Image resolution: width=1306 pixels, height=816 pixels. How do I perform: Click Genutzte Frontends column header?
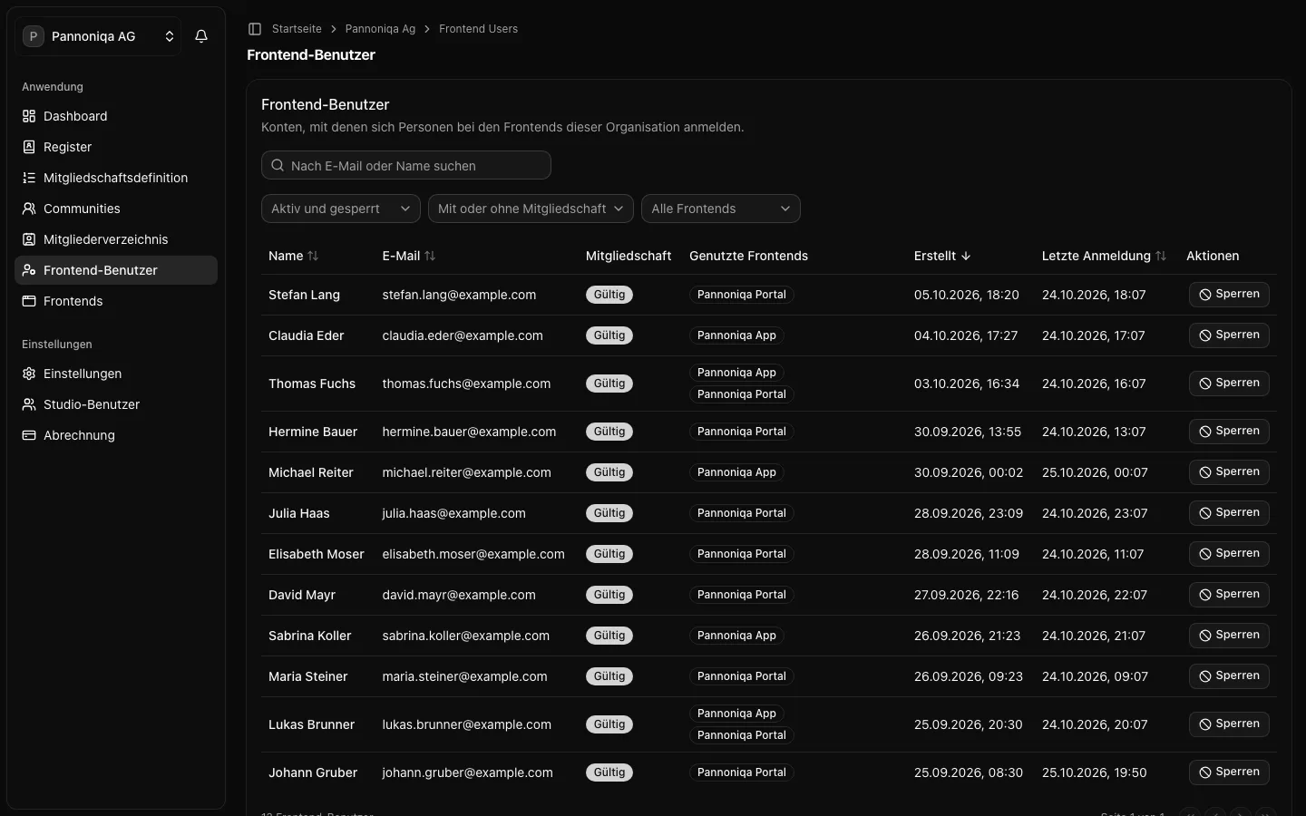[x=748, y=256]
